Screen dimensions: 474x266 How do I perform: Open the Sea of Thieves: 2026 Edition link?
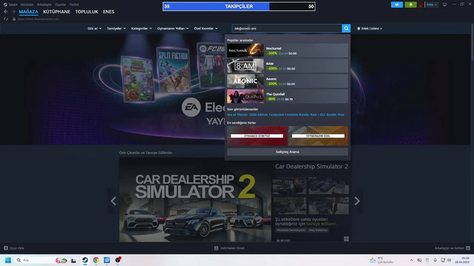click(x=247, y=115)
